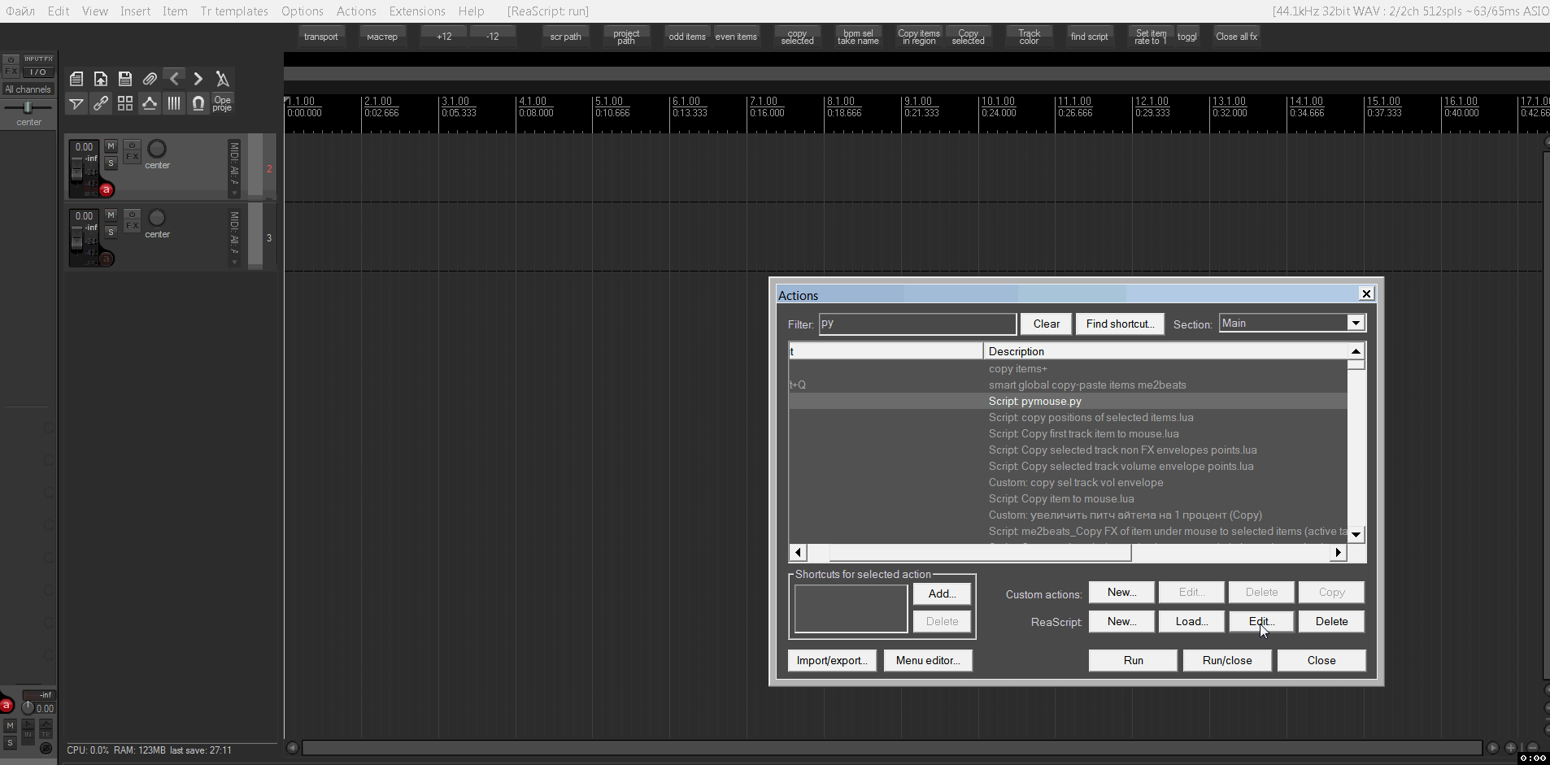The width and height of the screenshot is (1550, 765).
Task: Click the FX power icon on track 3
Action: click(x=132, y=215)
